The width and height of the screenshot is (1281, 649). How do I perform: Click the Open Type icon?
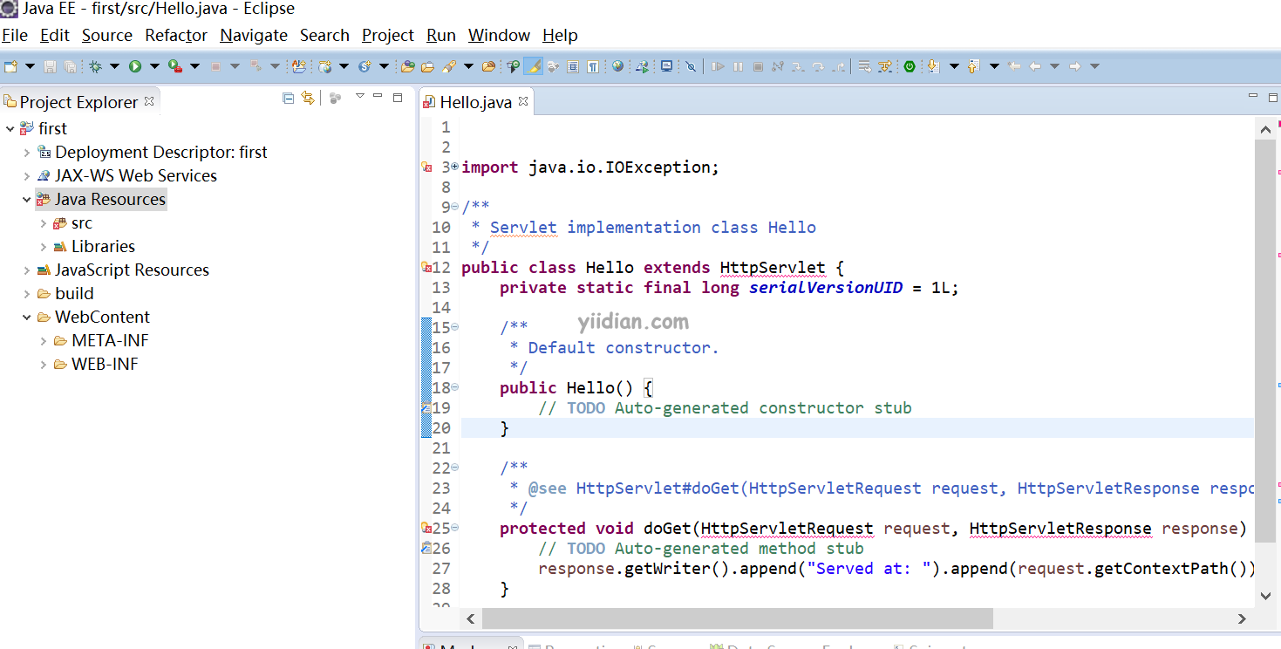click(x=407, y=66)
